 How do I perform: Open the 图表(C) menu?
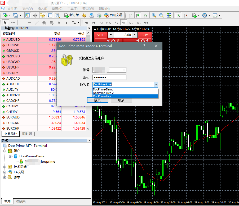(57, 9)
